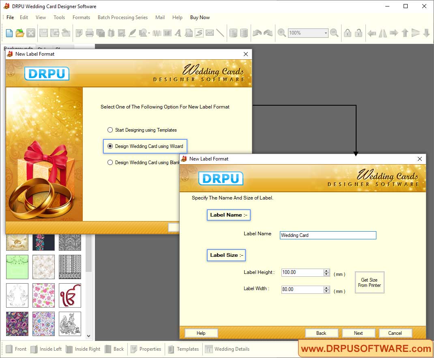Increase Label Width with up spinner arrow
The image size is (434, 358).
coord(327,288)
